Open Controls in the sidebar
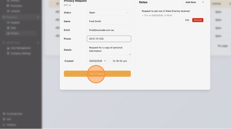Viewport: 231px width, 129px height. 15,11
